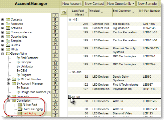This screenshot has height=121, width=165.
Task: Select the Over Due Aging view
Action: coord(33,109)
